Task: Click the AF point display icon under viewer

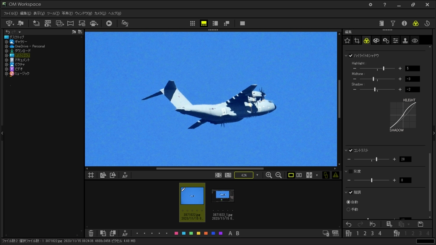Action: [x=125, y=175]
